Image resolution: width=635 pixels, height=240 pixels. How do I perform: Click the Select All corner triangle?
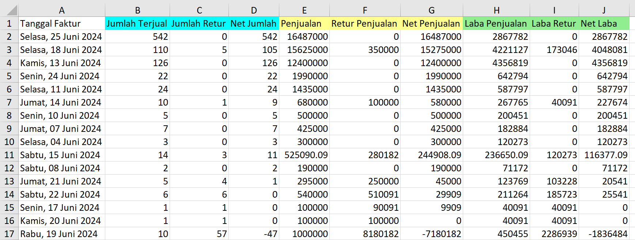point(10,10)
